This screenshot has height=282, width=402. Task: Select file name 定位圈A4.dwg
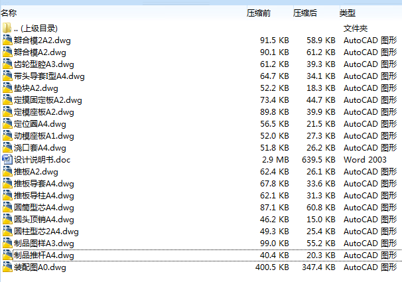pyautogui.click(x=40, y=124)
